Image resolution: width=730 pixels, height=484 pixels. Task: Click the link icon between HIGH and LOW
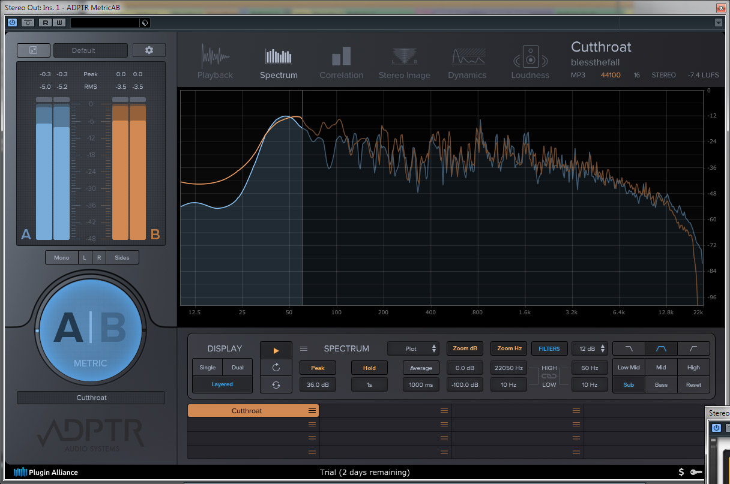point(549,376)
